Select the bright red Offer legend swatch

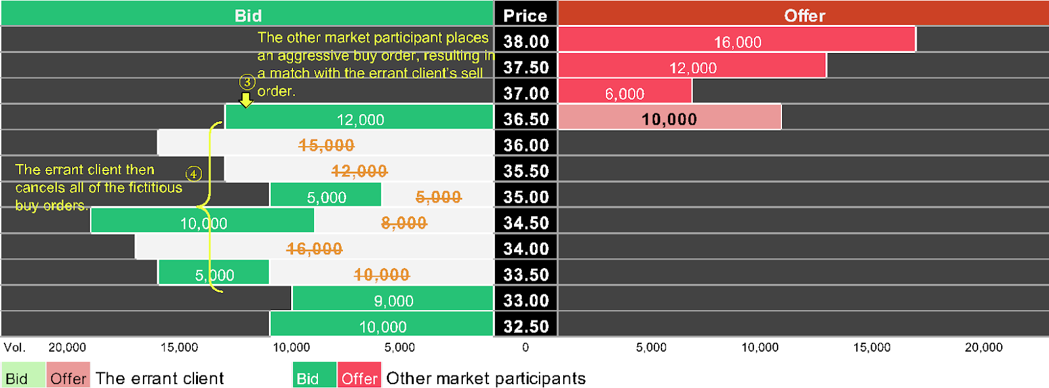pyautogui.click(x=359, y=376)
